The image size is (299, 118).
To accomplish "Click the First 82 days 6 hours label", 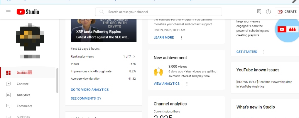I will (85, 49).
